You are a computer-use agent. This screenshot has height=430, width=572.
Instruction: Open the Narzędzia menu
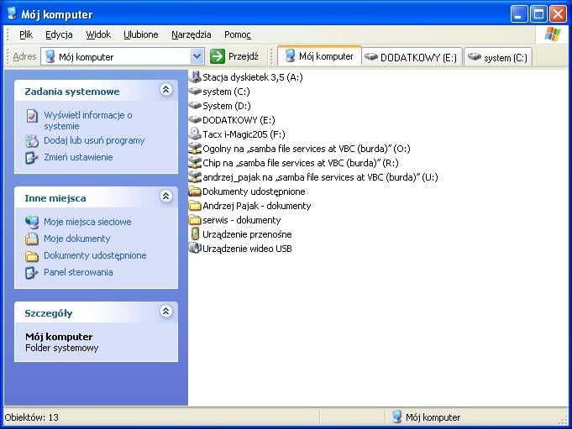191,34
